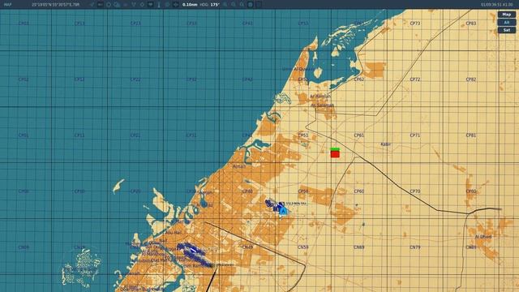Switch to the Sat view mode
This screenshot has height=292, width=519.
pyautogui.click(x=506, y=30)
